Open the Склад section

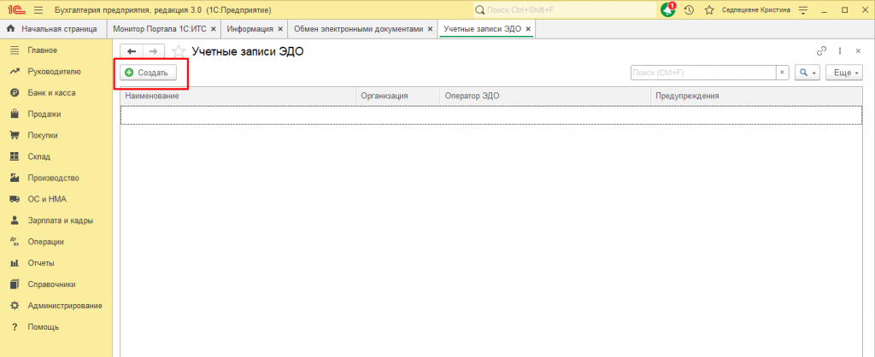[39, 157]
